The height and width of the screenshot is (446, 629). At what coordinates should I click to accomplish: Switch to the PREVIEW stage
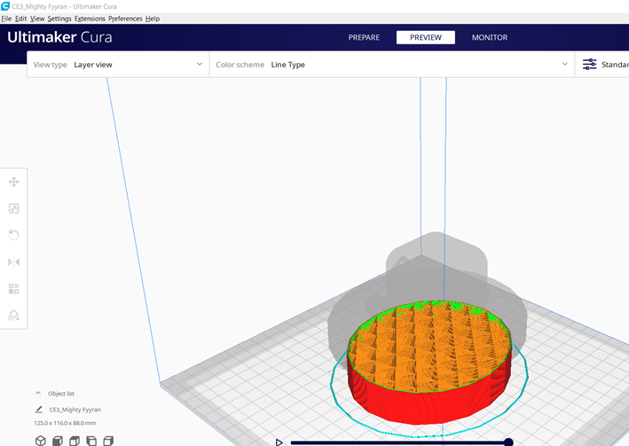point(426,37)
